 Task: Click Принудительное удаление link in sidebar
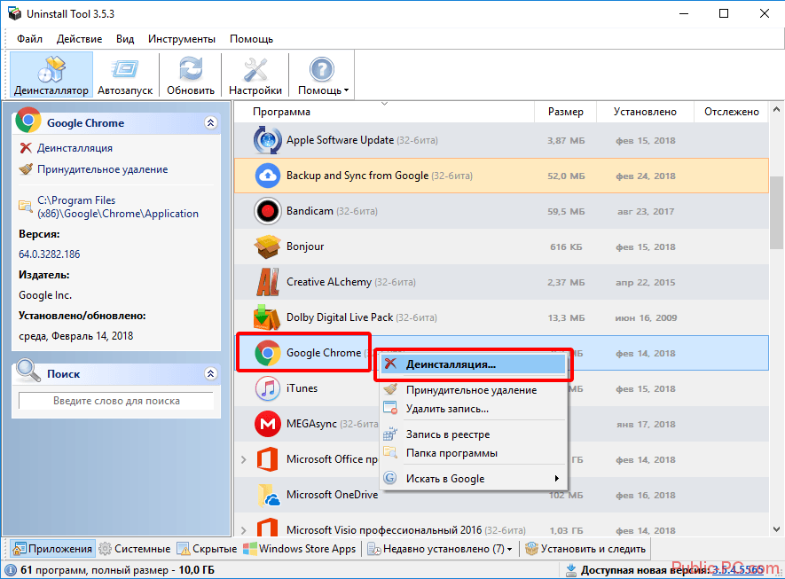tap(102, 169)
